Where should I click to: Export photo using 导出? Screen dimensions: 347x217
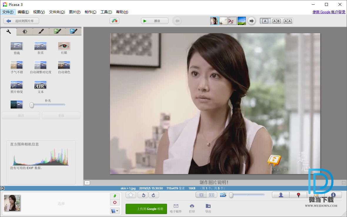[x=208, y=208]
